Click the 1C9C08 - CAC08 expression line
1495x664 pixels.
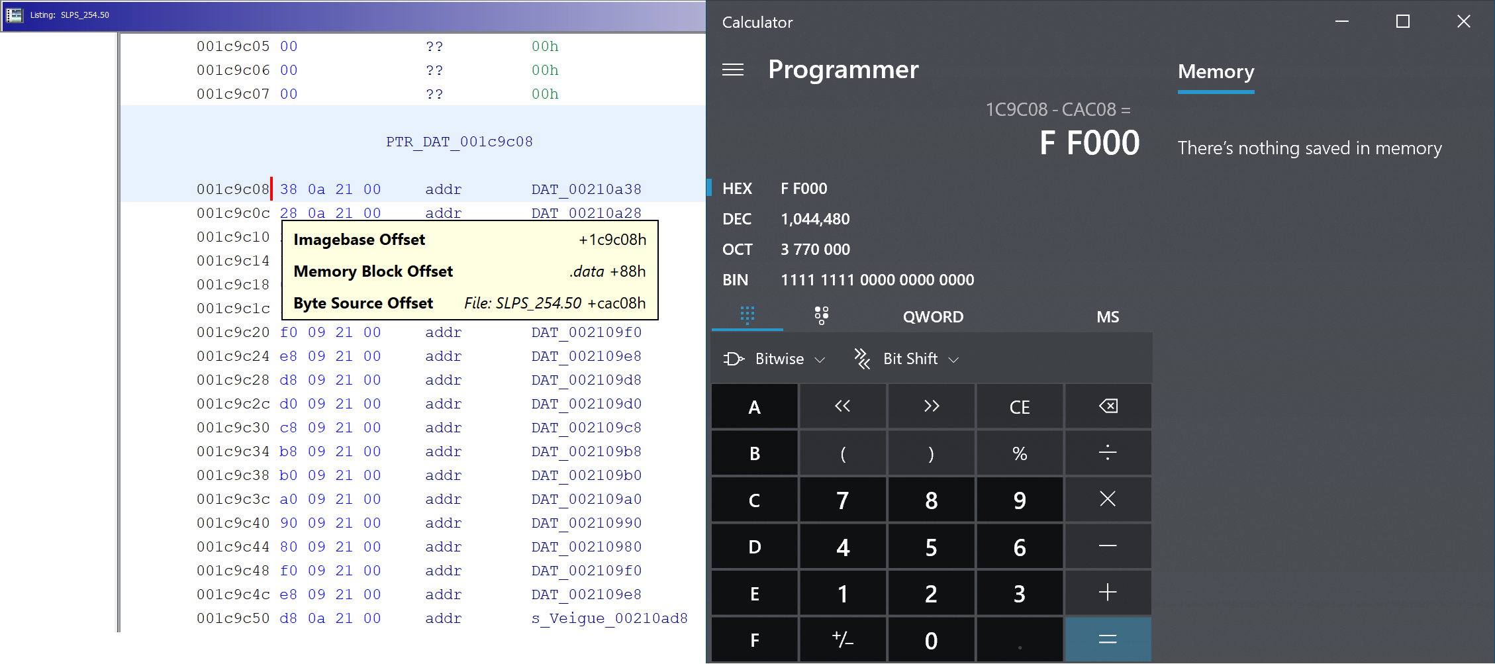tap(1058, 109)
